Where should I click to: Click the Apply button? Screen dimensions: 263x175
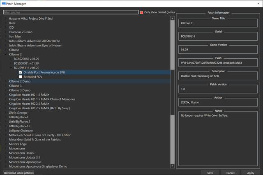[250, 173]
